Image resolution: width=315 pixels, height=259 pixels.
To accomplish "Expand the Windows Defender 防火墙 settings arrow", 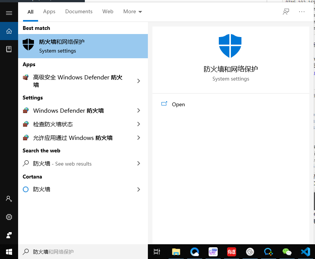I will coord(138,110).
